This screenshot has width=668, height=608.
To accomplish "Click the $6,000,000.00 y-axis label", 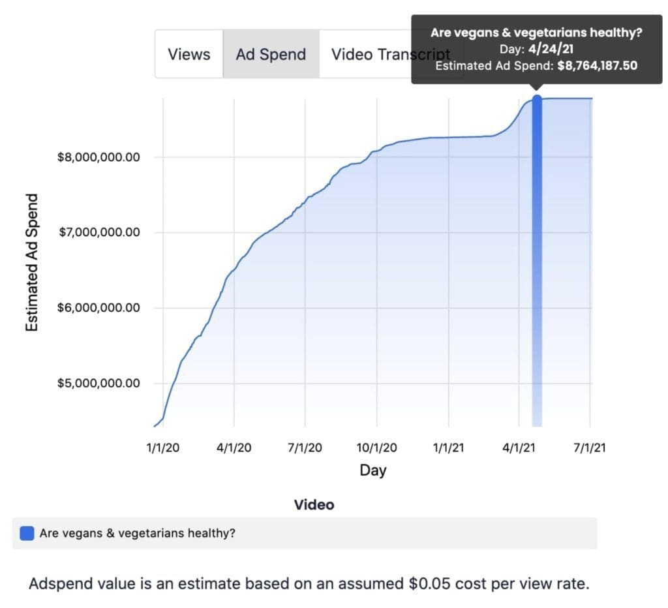I will (x=99, y=308).
